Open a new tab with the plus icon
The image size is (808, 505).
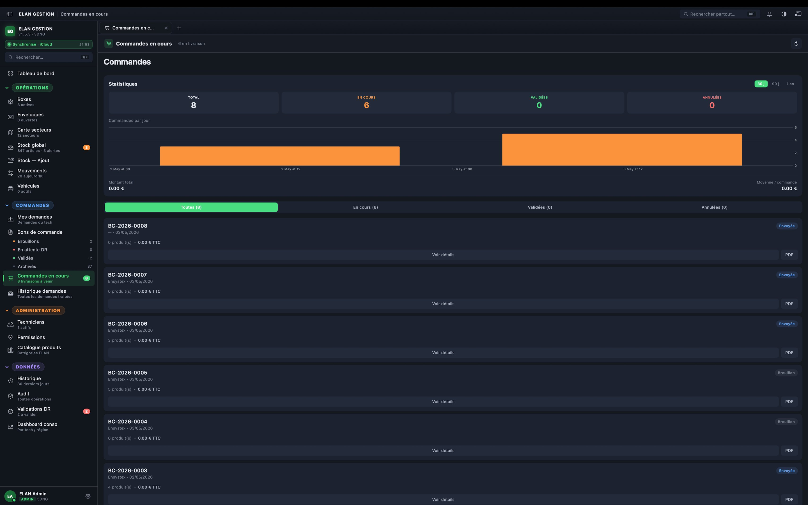point(179,28)
